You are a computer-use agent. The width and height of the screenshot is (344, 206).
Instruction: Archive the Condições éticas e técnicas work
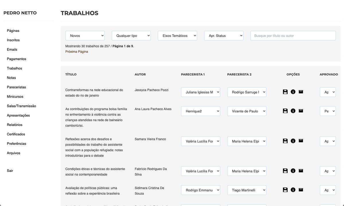coord(301,171)
